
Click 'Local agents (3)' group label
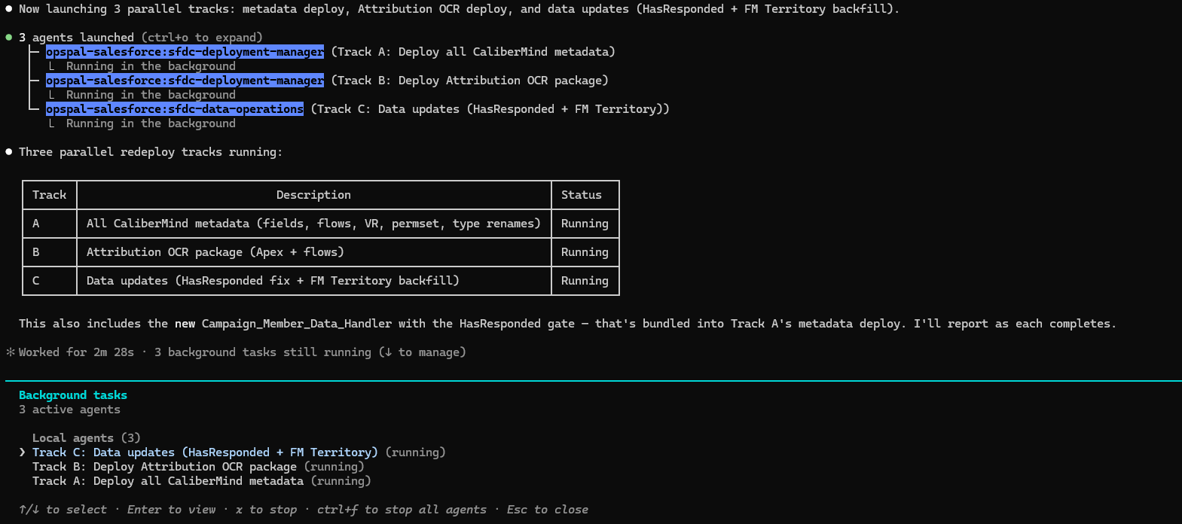click(87, 438)
